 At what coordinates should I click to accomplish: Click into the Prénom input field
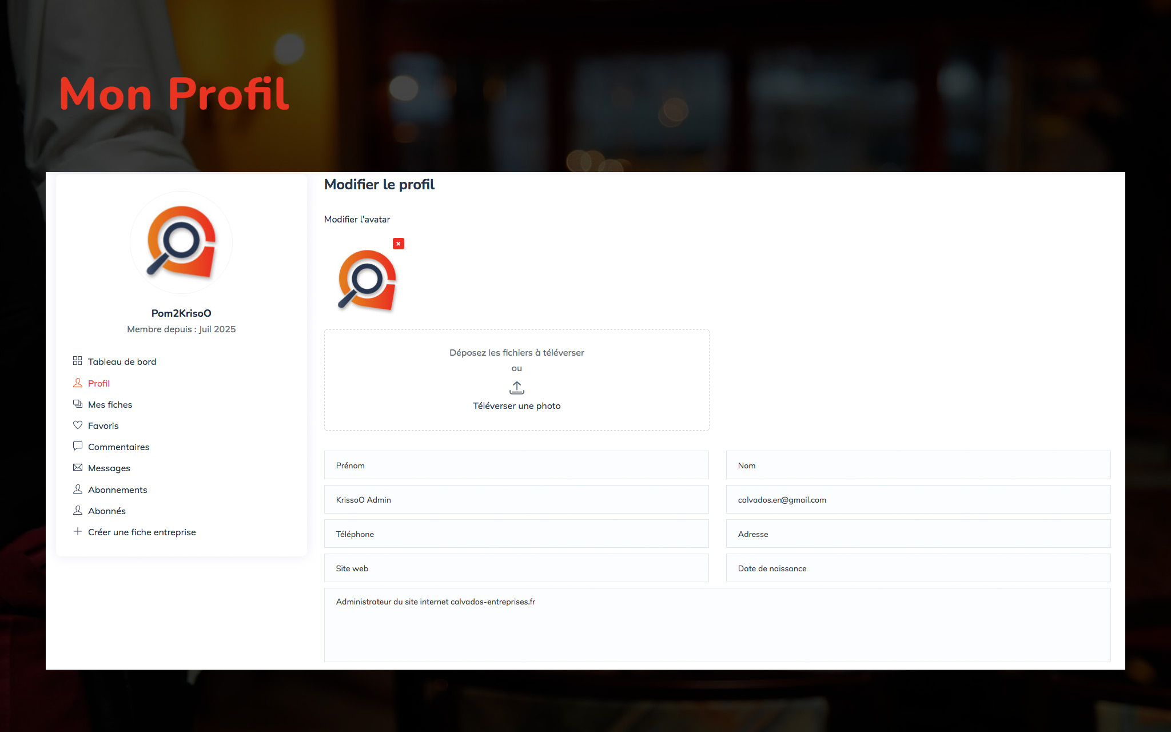[x=516, y=465]
